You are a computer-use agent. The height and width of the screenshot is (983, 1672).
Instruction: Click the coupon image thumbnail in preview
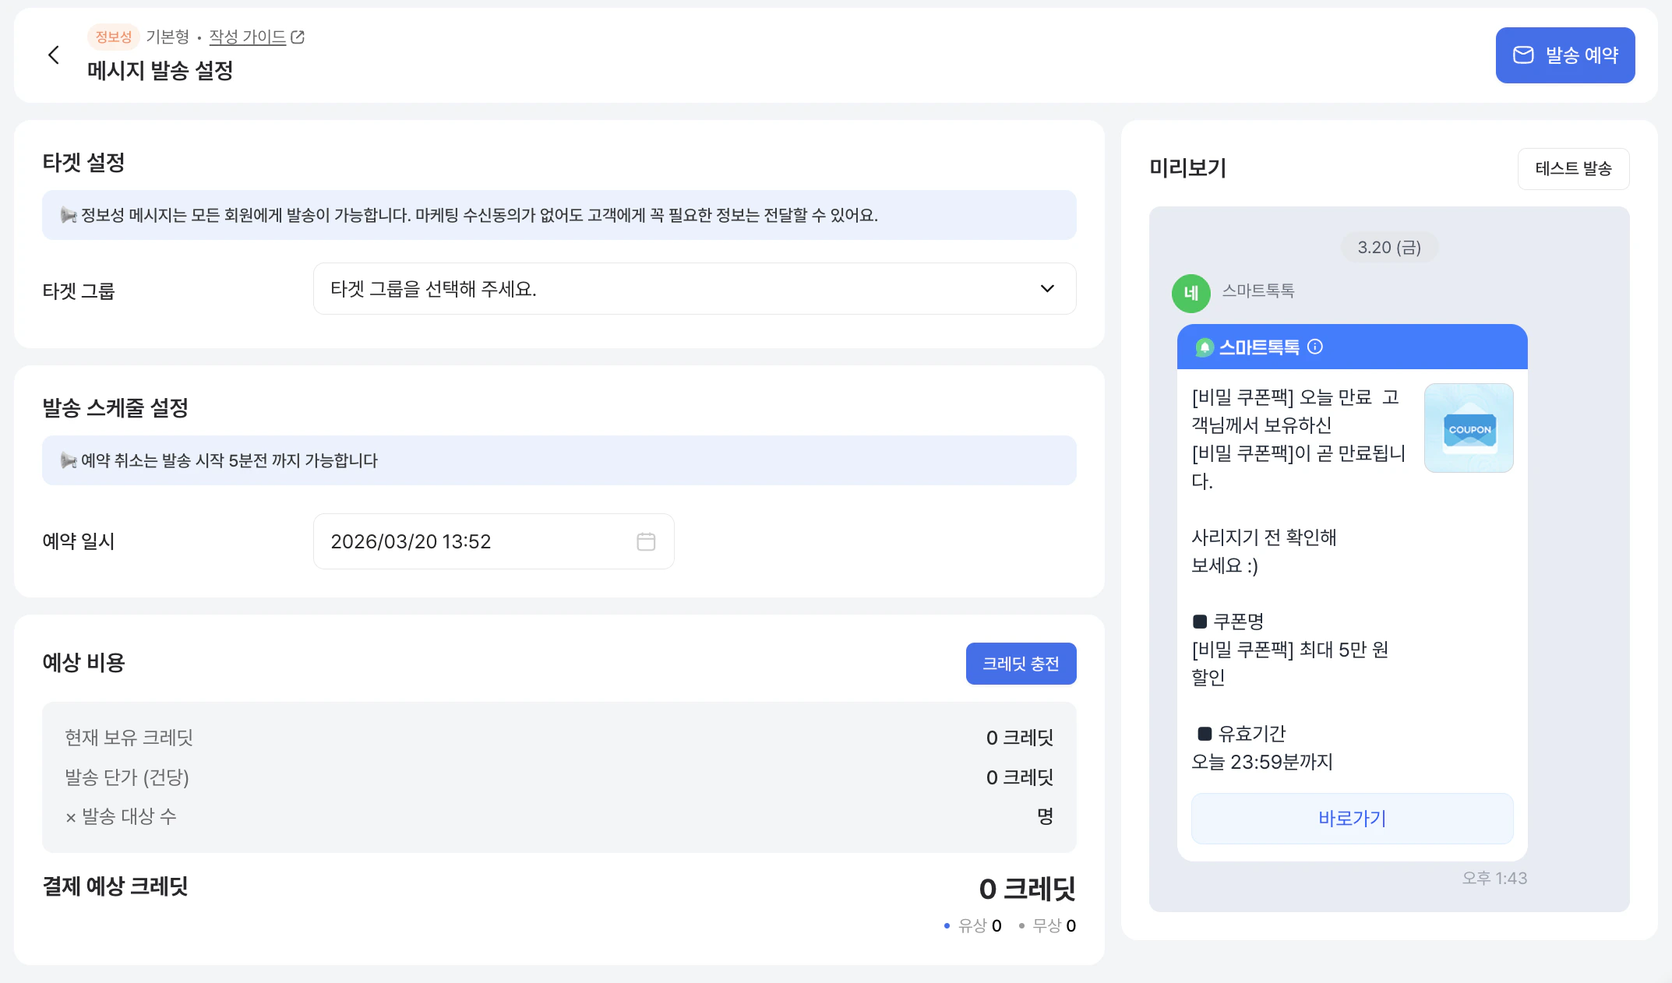(1469, 428)
